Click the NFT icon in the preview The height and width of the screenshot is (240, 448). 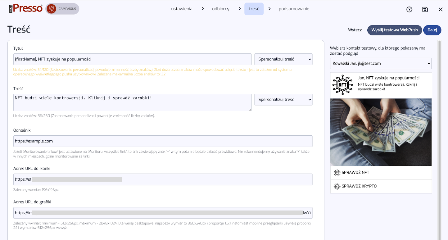(x=342, y=85)
